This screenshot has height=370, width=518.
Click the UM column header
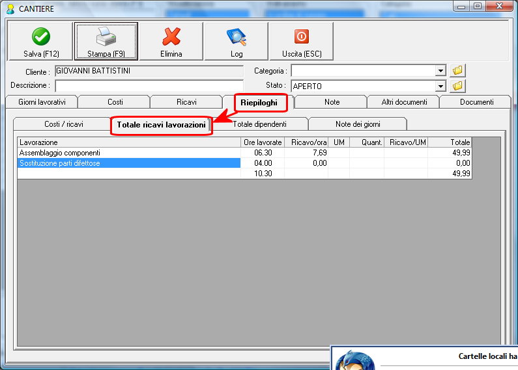pyautogui.click(x=339, y=142)
